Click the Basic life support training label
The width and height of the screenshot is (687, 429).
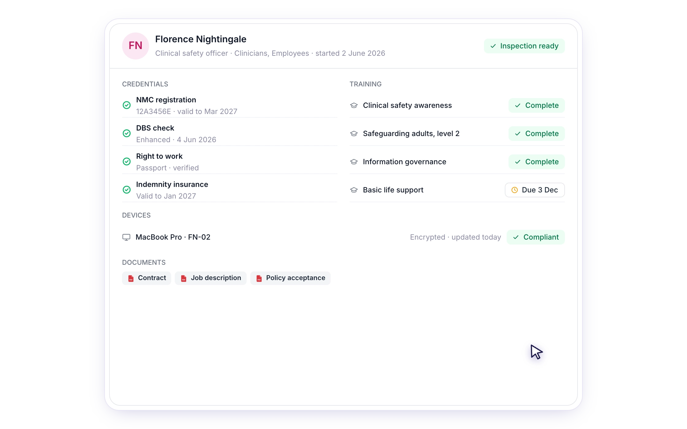(x=393, y=190)
